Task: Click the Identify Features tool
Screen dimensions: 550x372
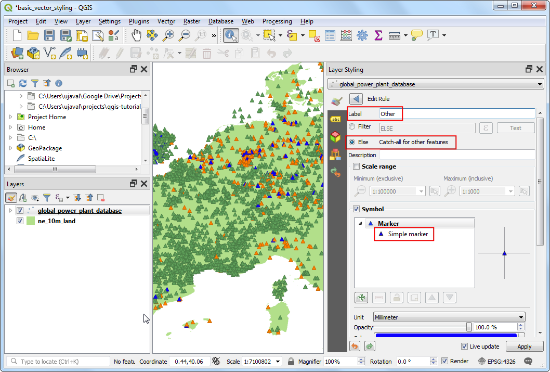Action: coord(230,35)
